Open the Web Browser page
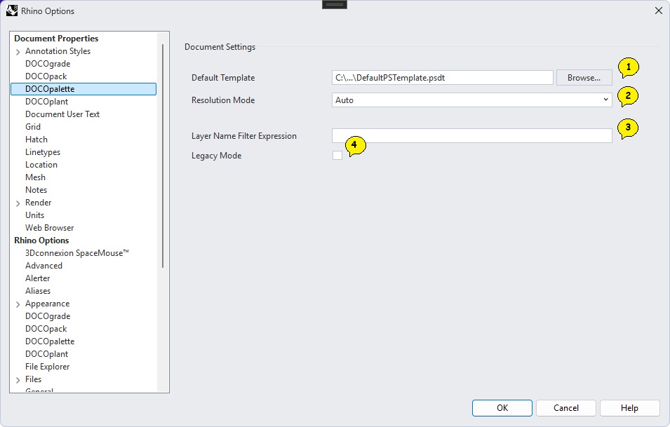 50,228
